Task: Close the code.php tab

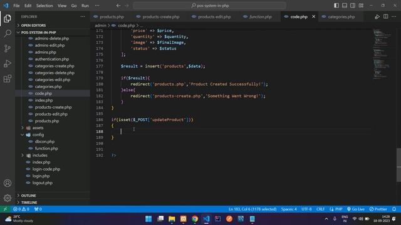Action: (x=313, y=17)
